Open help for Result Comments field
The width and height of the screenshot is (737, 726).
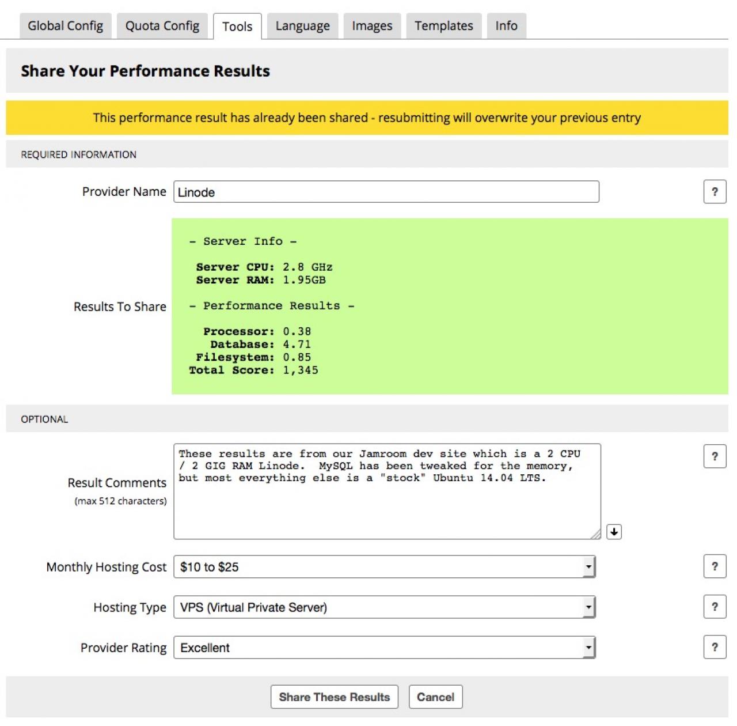[x=715, y=456]
